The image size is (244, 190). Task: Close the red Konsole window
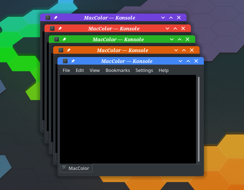[183, 28]
